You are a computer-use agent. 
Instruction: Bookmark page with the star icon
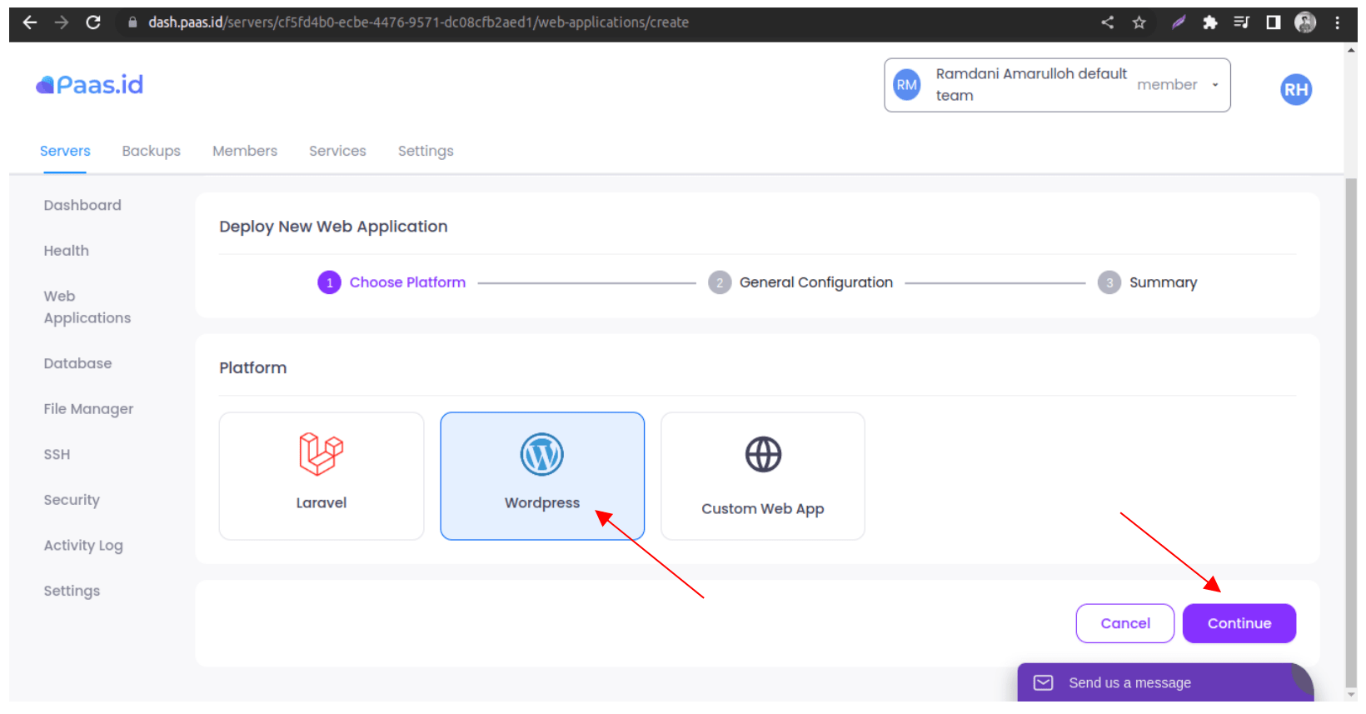click(1139, 22)
